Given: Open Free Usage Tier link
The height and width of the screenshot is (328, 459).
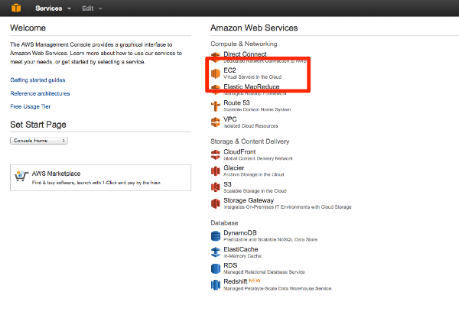Looking at the screenshot, I should tap(31, 106).
